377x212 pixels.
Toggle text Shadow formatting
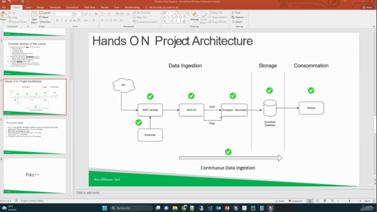click(70, 21)
